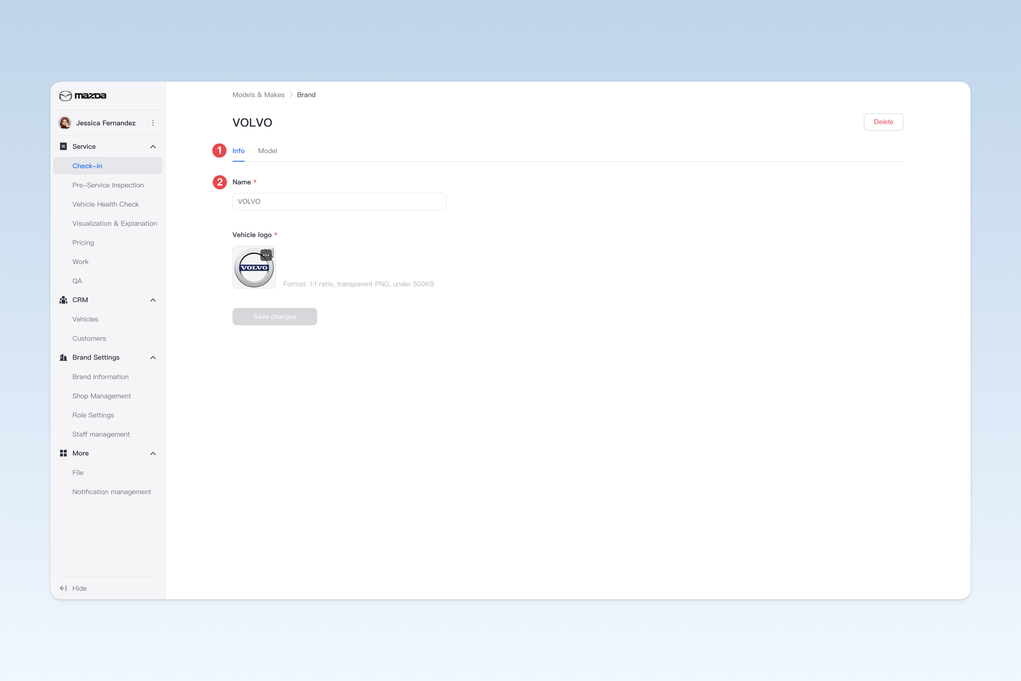Click the CRM people icon

(x=63, y=300)
